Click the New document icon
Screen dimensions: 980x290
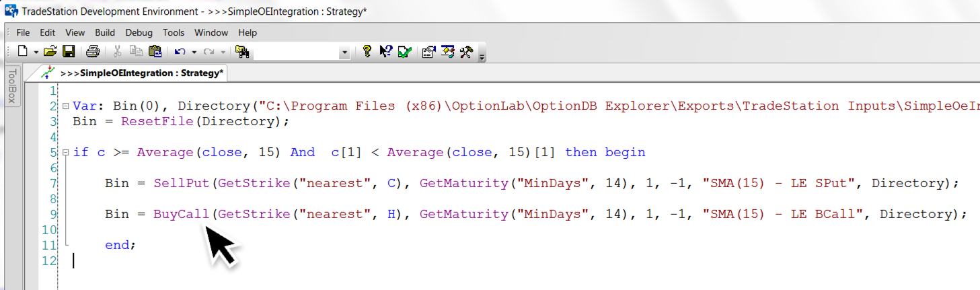tap(22, 52)
